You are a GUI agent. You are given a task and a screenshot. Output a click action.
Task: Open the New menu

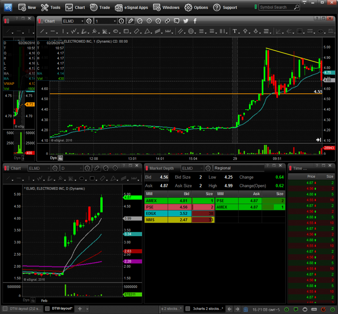coord(27,8)
